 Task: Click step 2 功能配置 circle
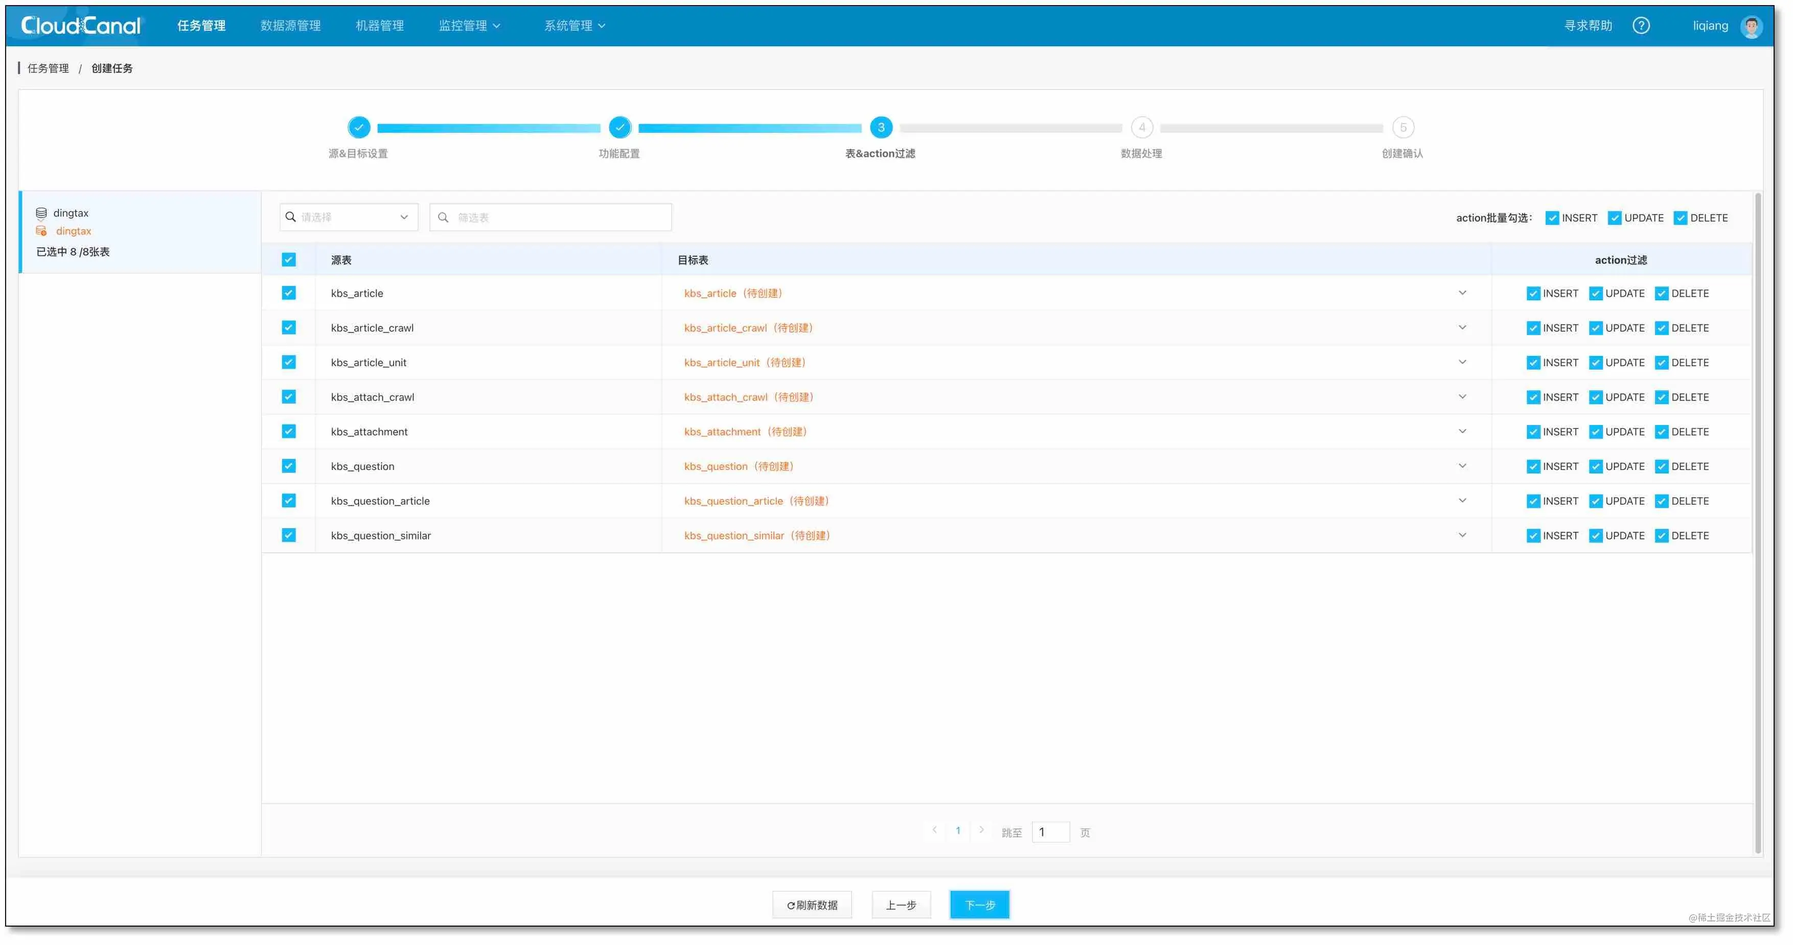tap(619, 127)
